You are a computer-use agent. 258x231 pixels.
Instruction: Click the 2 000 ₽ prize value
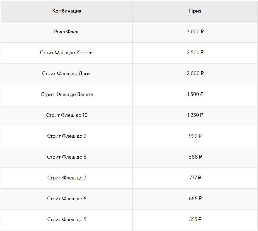[195, 74]
